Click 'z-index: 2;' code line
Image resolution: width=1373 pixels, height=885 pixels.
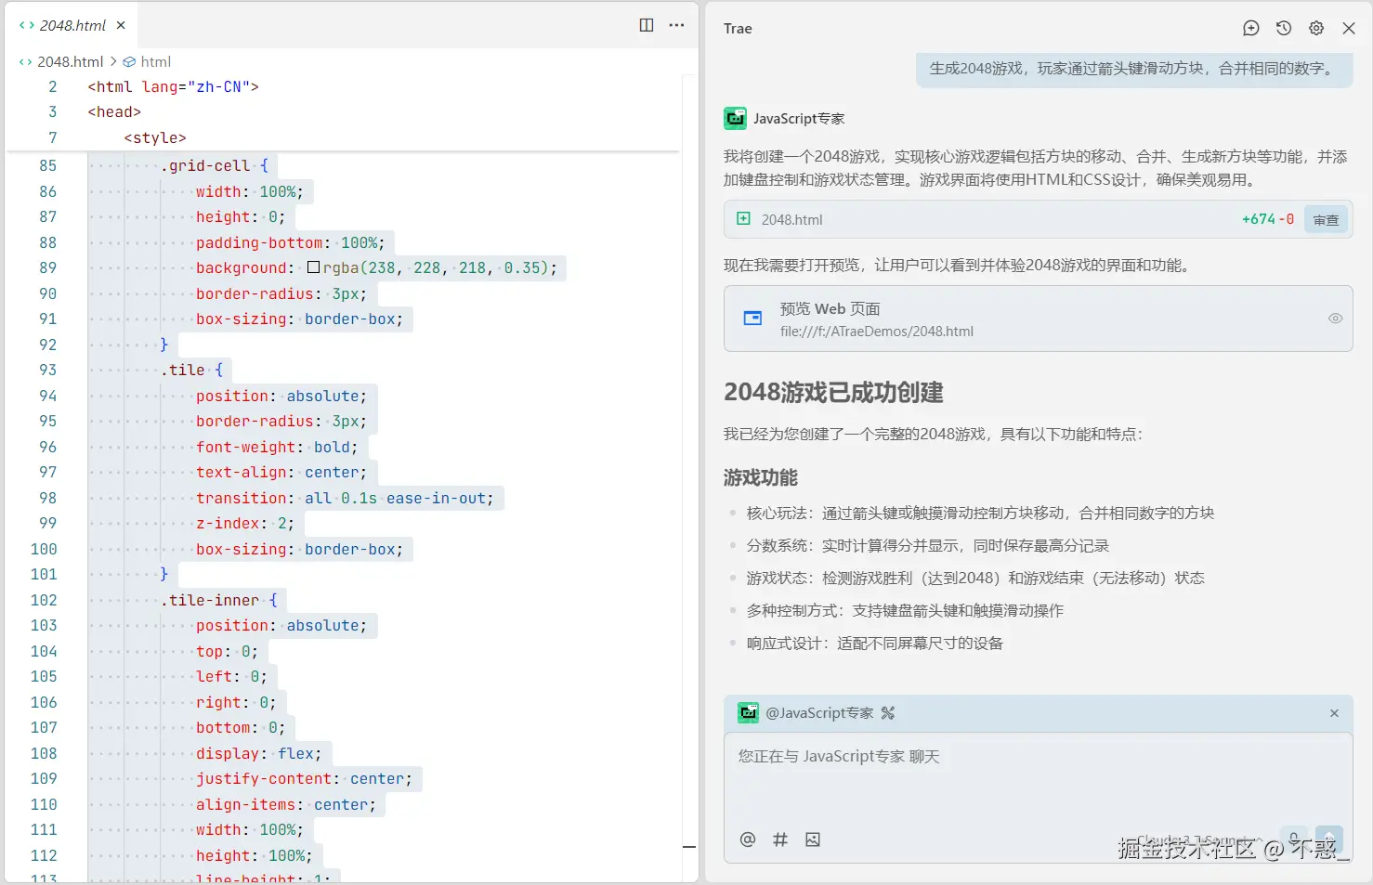(x=244, y=523)
